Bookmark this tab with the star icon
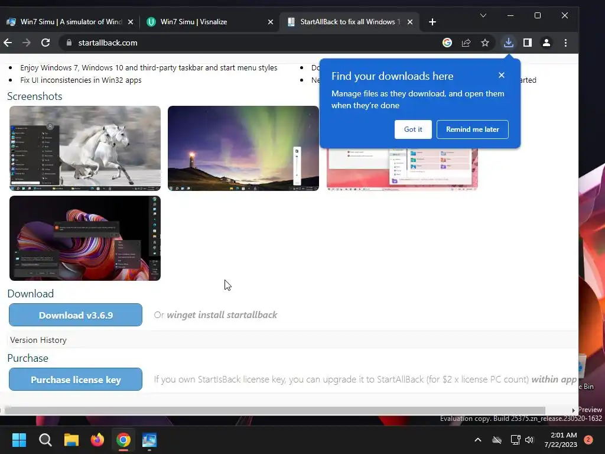The height and width of the screenshot is (454, 605). 485,43
